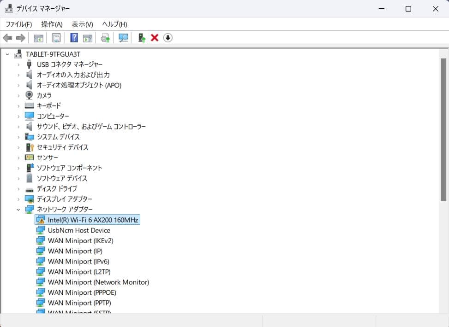Open the ファイル(F) menu

coord(18,24)
